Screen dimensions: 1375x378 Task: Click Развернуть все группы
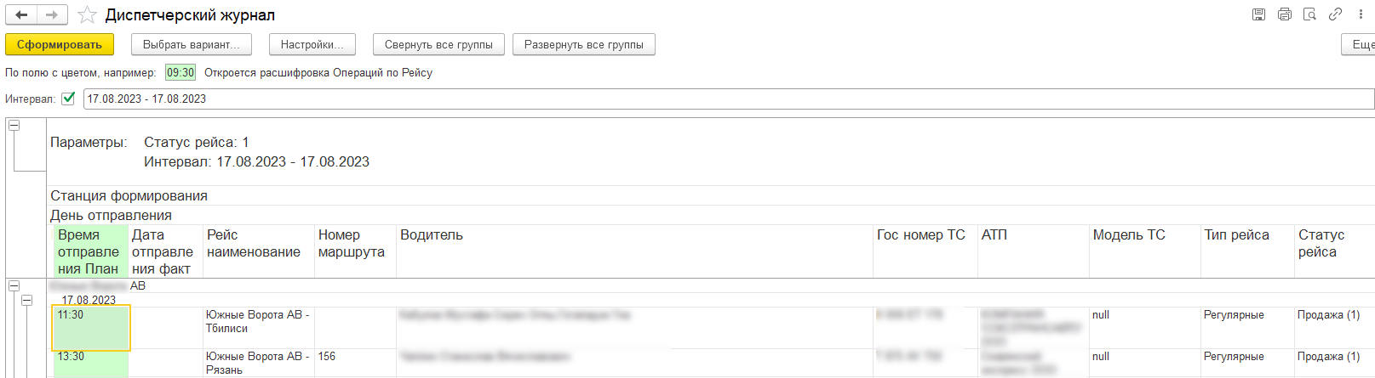coord(584,44)
